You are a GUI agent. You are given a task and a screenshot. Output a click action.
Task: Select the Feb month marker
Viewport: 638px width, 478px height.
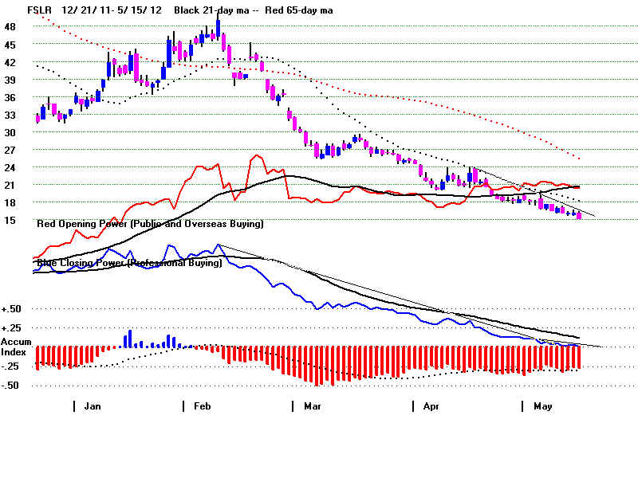pos(202,406)
